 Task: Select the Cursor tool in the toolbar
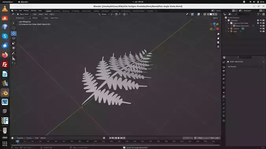click(13, 28)
